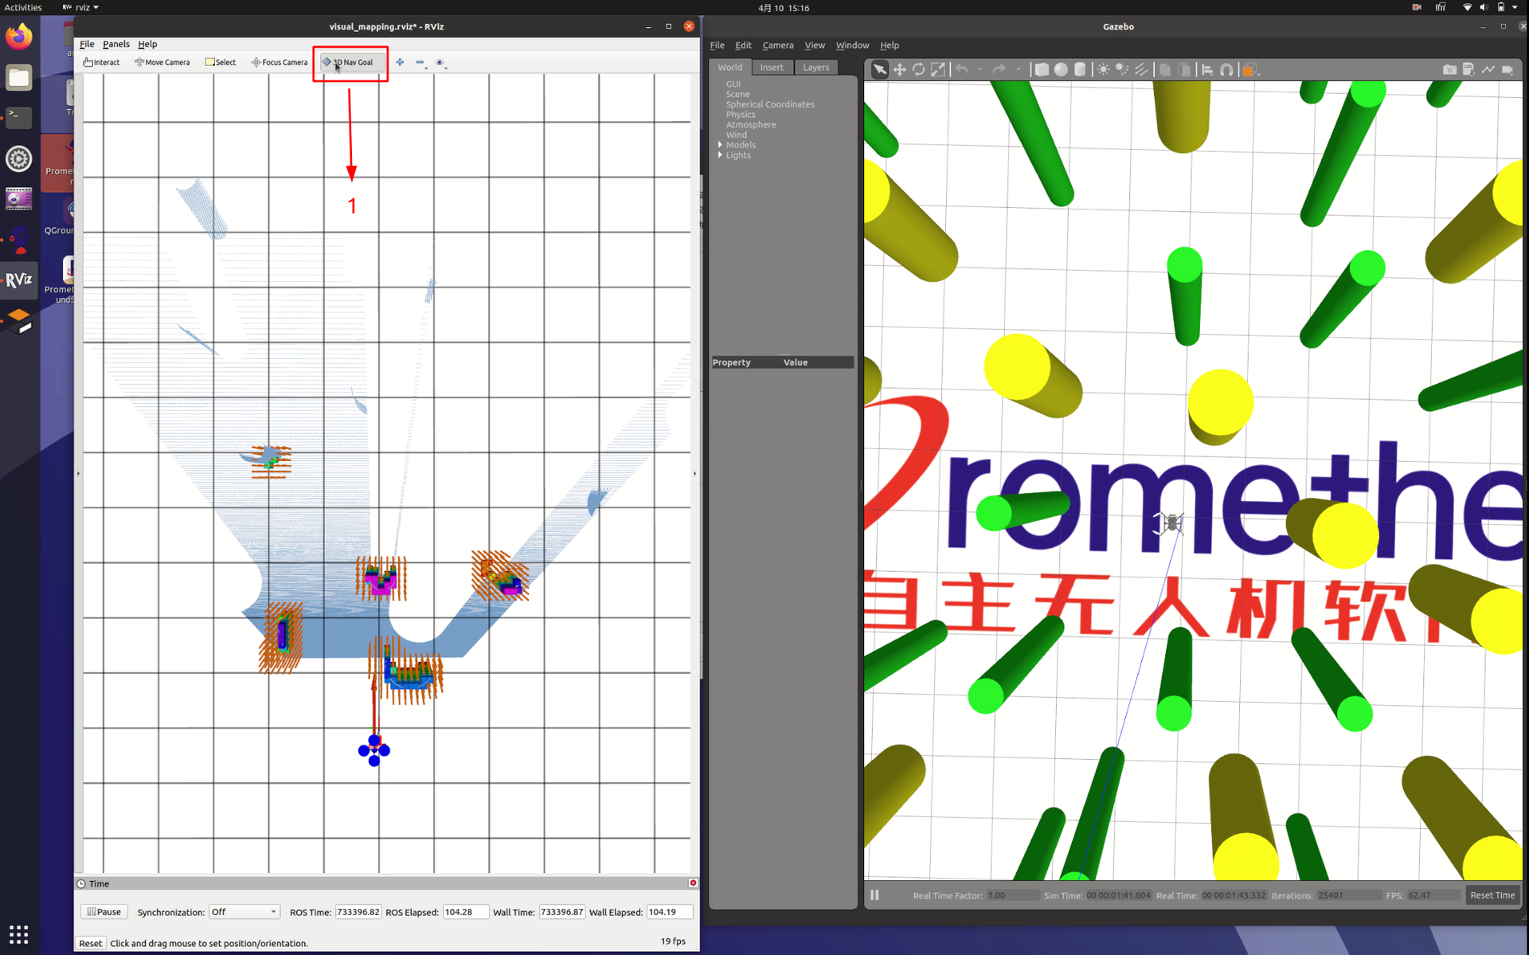Click Show Applications grid in dock

(19, 933)
